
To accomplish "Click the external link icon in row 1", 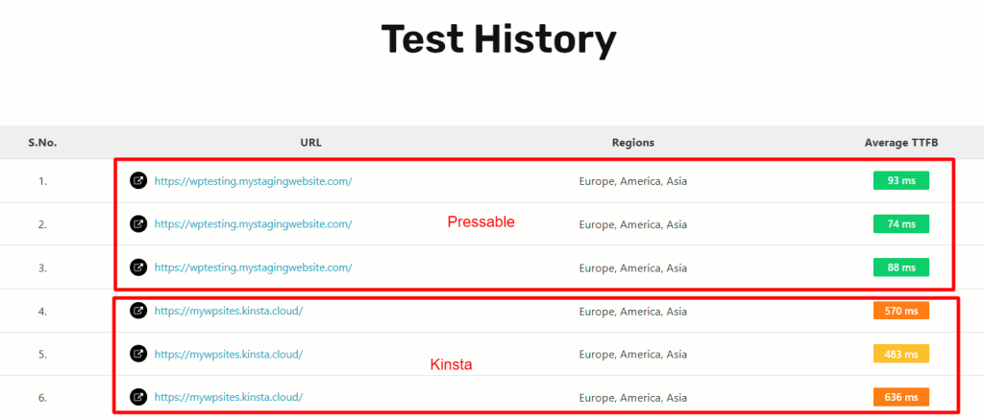I will tap(138, 180).
